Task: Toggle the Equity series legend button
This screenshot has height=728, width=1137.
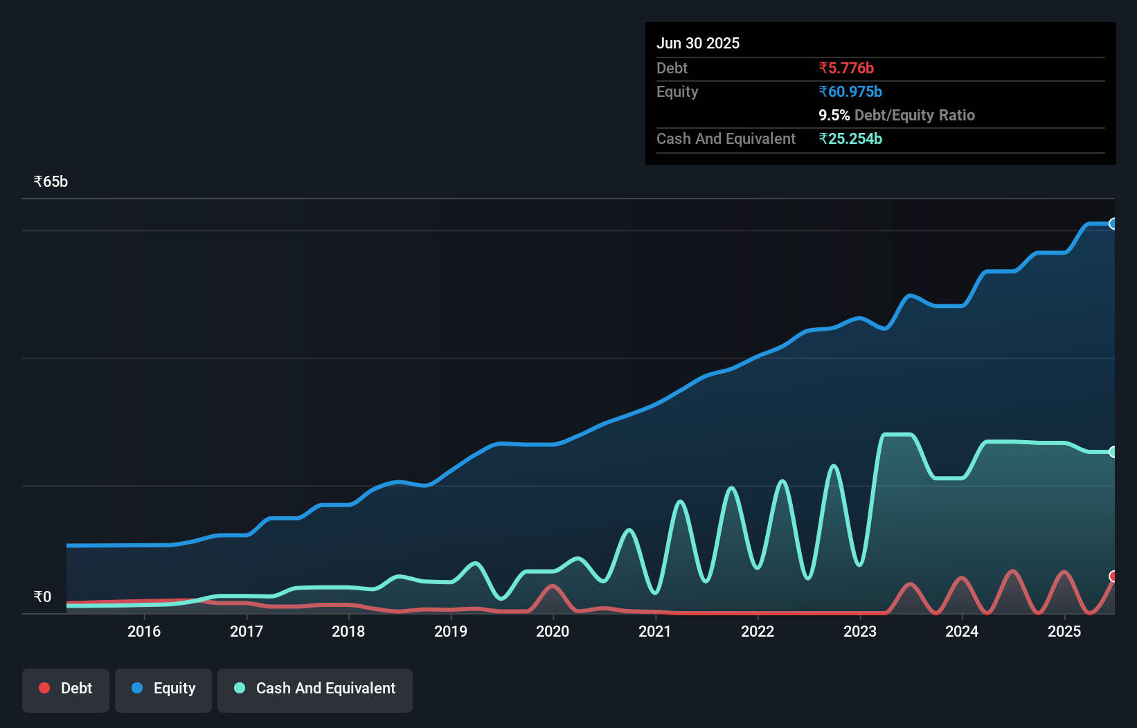Action: 163,690
